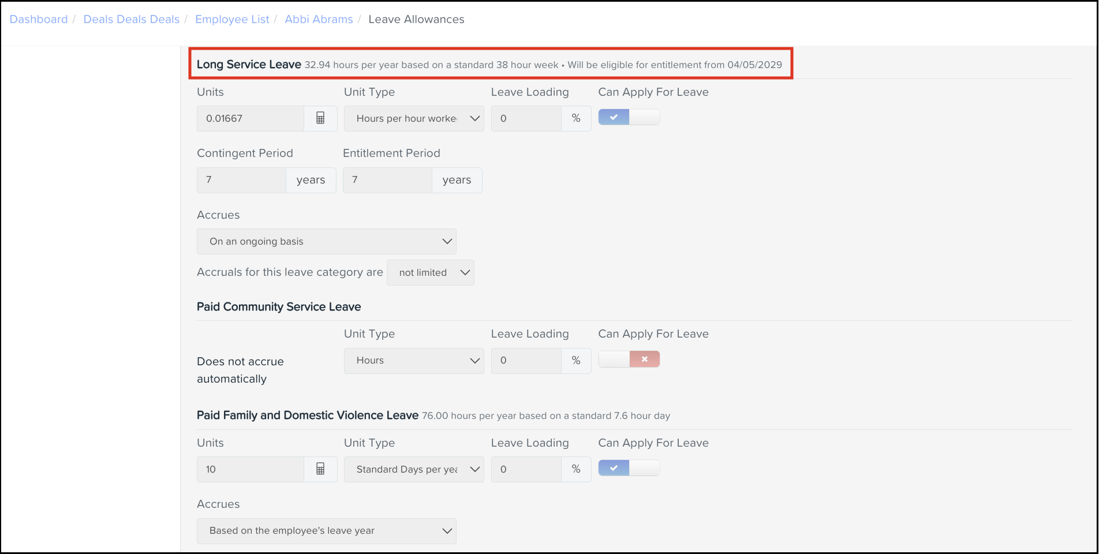Toggle Can Apply For Leave for Long Service Leave
The width and height of the screenshot is (1099, 554).
pyautogui.click(x=629, y=117)
